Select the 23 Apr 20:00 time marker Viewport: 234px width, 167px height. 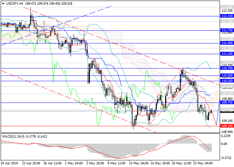(32, 164)
